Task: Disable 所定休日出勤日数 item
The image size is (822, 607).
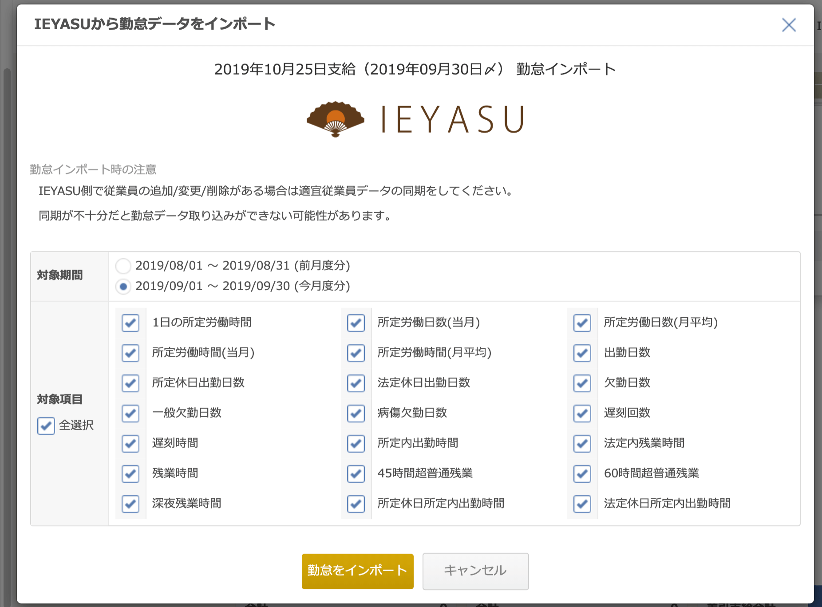Action: pos(130,383)
